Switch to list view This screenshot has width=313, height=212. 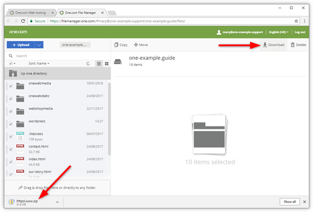pyautogui.click(x=99, y=64)
